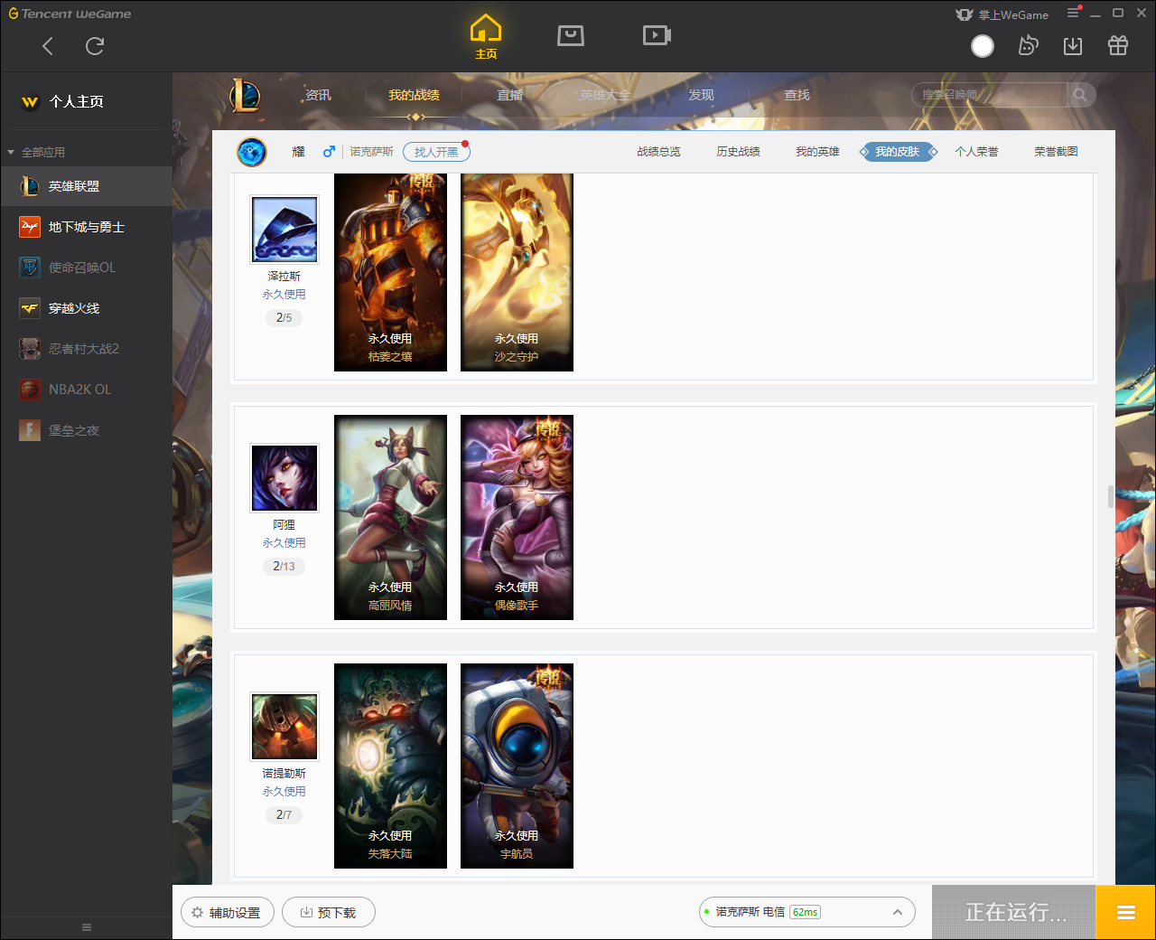Click the sidebar bottom grip icon
Viewport: 1156px width, 940px height.
click(x=87, y=927)
